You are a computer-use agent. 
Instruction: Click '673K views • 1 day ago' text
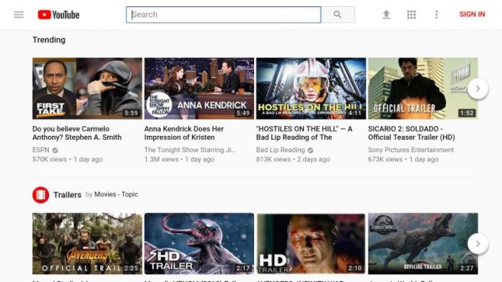tap(403, 159)
